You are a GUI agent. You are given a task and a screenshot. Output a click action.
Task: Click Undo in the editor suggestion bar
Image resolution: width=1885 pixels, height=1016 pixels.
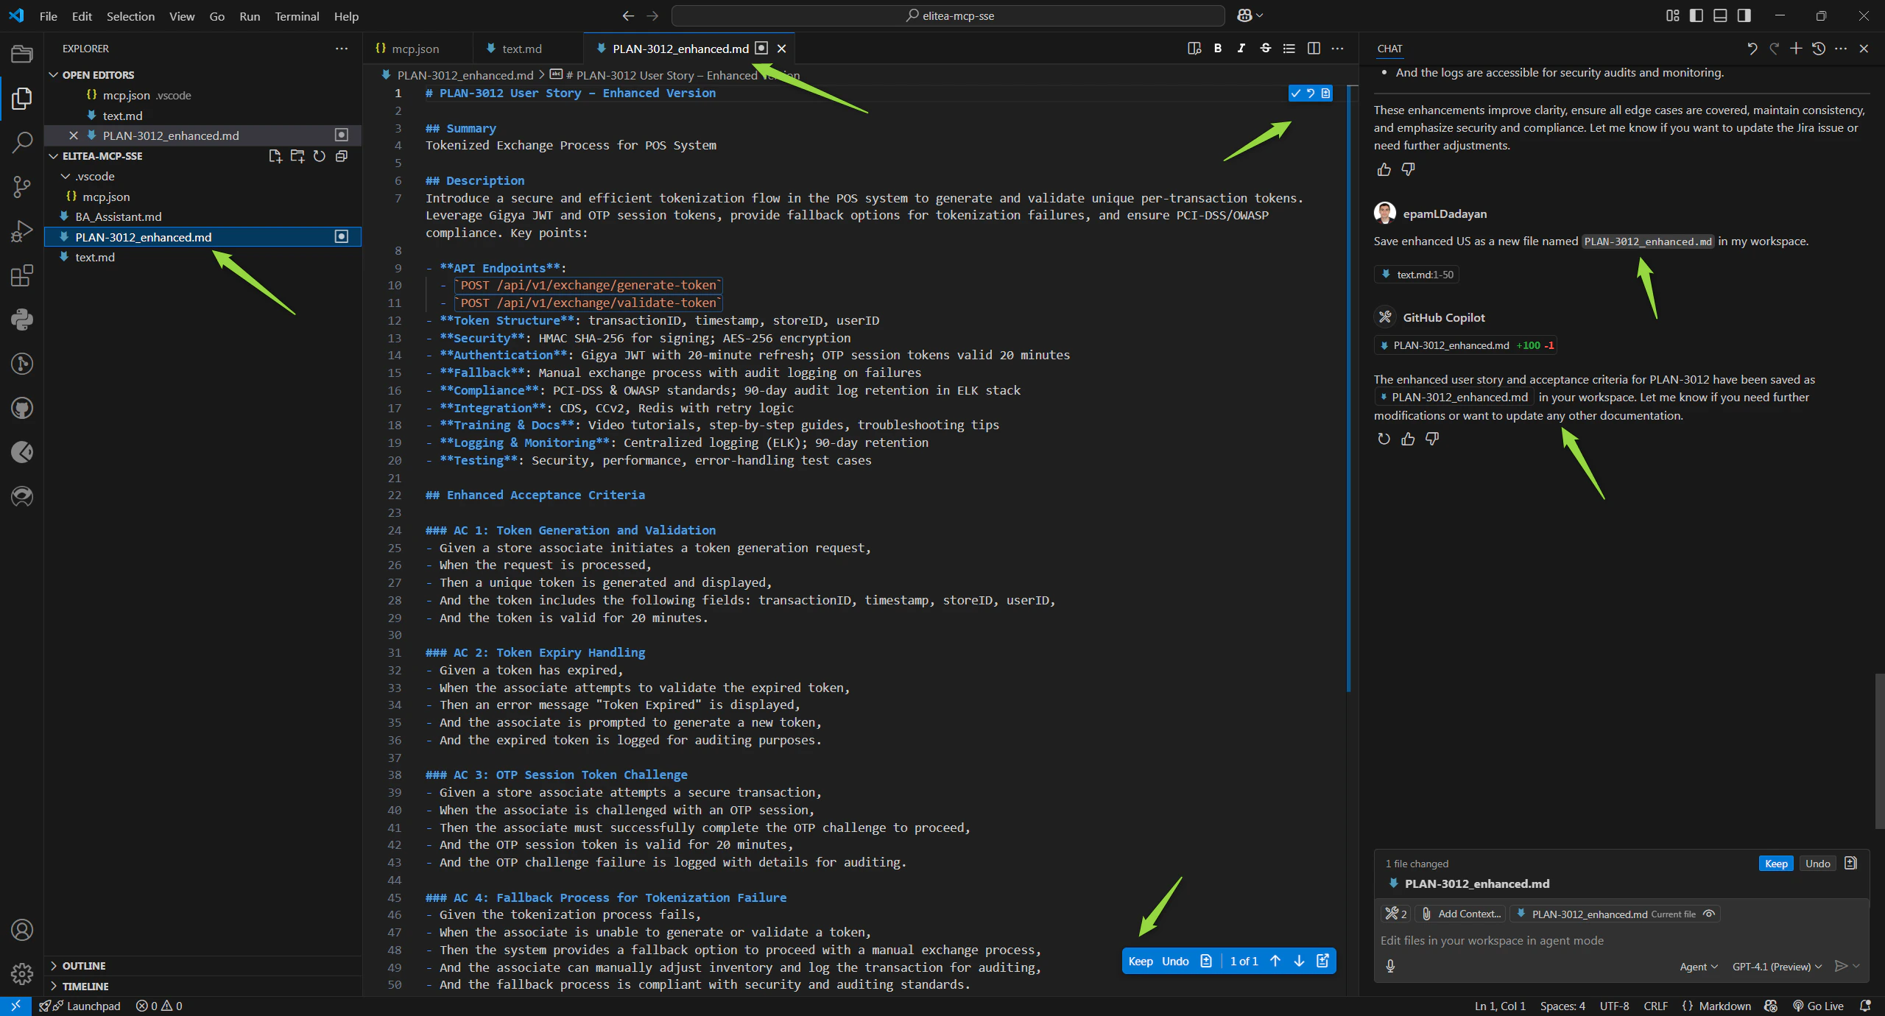tap(1176, 961)
